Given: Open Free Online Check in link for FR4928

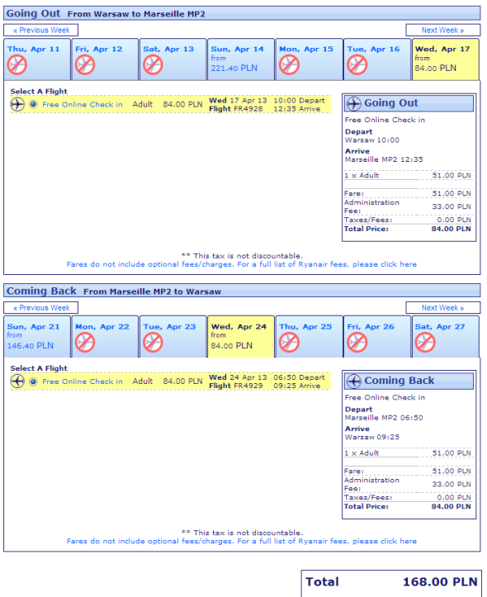Looking at the screenshot, I should 83,105.
